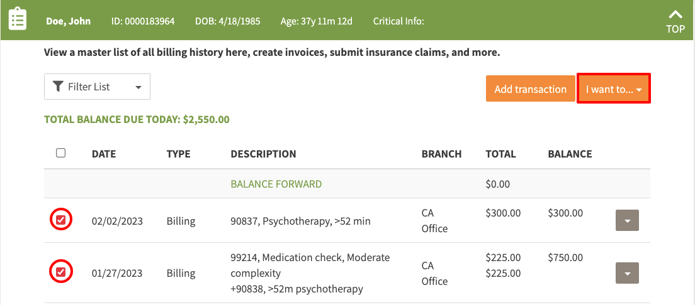Uncheck the 01/27/2023 billing row checkbox
Screen dimensions: 695x305
point(61,272)
